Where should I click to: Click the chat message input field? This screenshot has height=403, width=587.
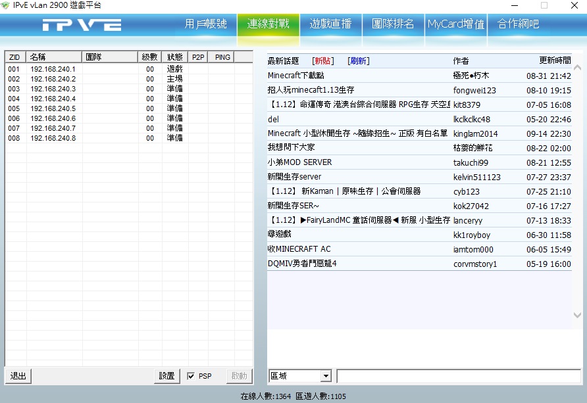tap(459, 376)
